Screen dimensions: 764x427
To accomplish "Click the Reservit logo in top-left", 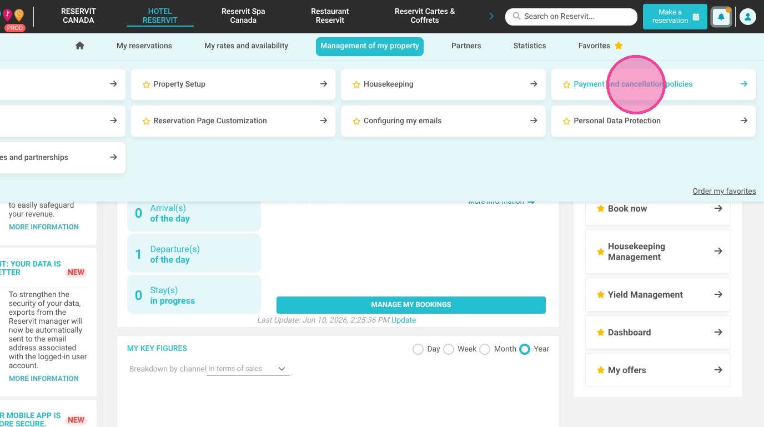I will (x=13, y=17).
